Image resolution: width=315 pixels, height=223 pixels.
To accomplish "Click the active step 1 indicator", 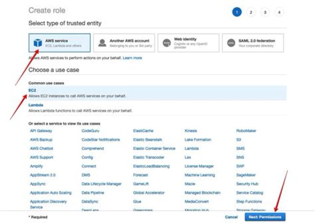I will coord(237,12).
